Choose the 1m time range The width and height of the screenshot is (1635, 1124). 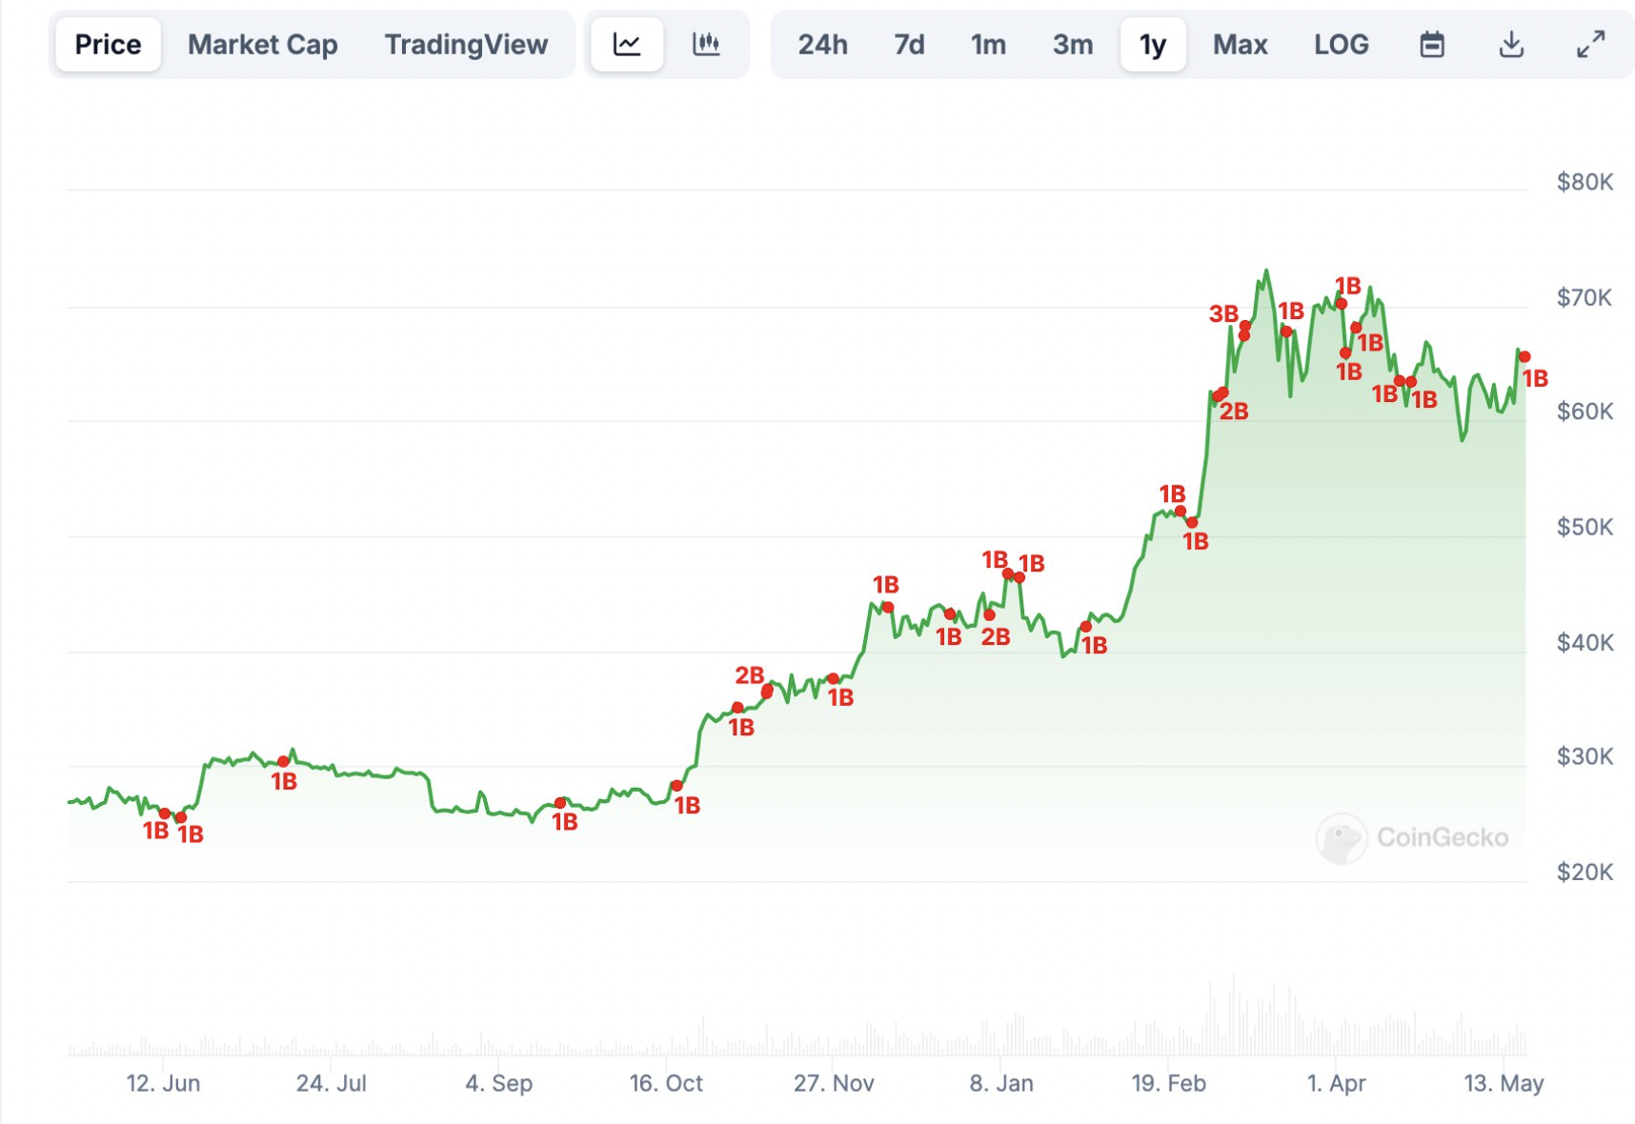click(x=988, y=45)
